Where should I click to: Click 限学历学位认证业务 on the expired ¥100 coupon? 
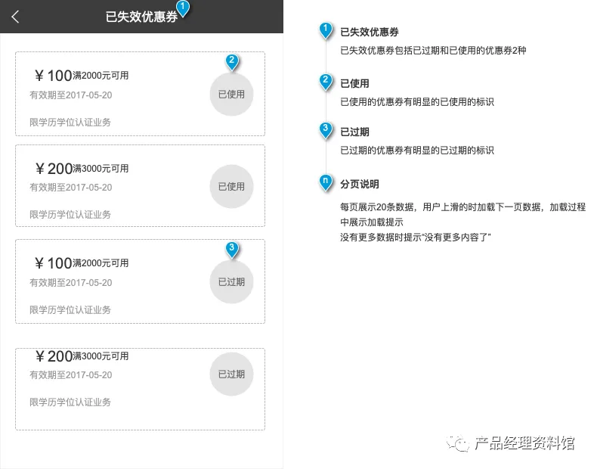(x=70, y=309)
